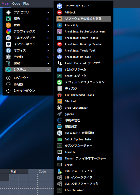The width and height of the screenshot is (140, 195).
Task: Click the ArcoLinux Welcome icon
Action: [x=60, y=57]
